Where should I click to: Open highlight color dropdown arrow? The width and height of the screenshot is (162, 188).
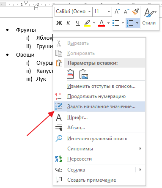(94, 23)
